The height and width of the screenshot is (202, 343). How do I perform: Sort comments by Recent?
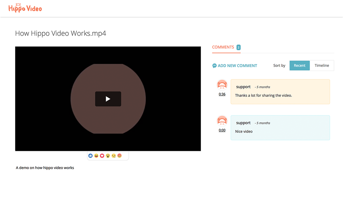(299, 65)
